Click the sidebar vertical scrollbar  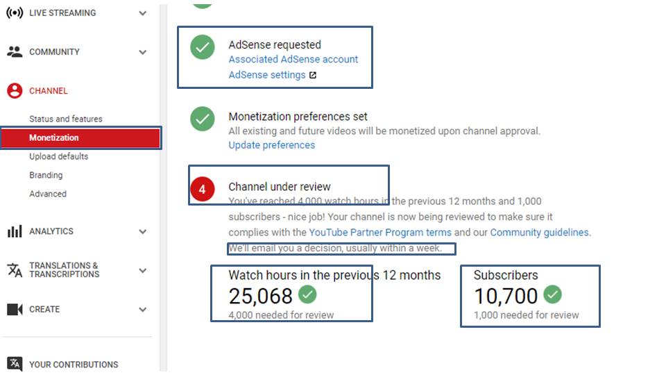click(164, 187)
